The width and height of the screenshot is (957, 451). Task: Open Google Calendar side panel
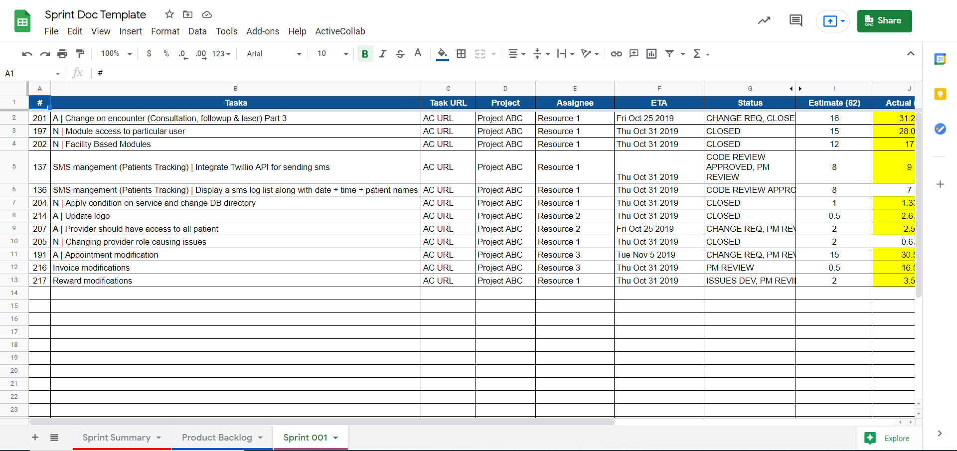[x=940, y=59]
